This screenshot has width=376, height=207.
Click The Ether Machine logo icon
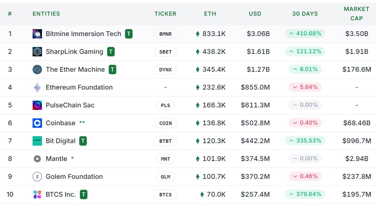tap(37, 70)
